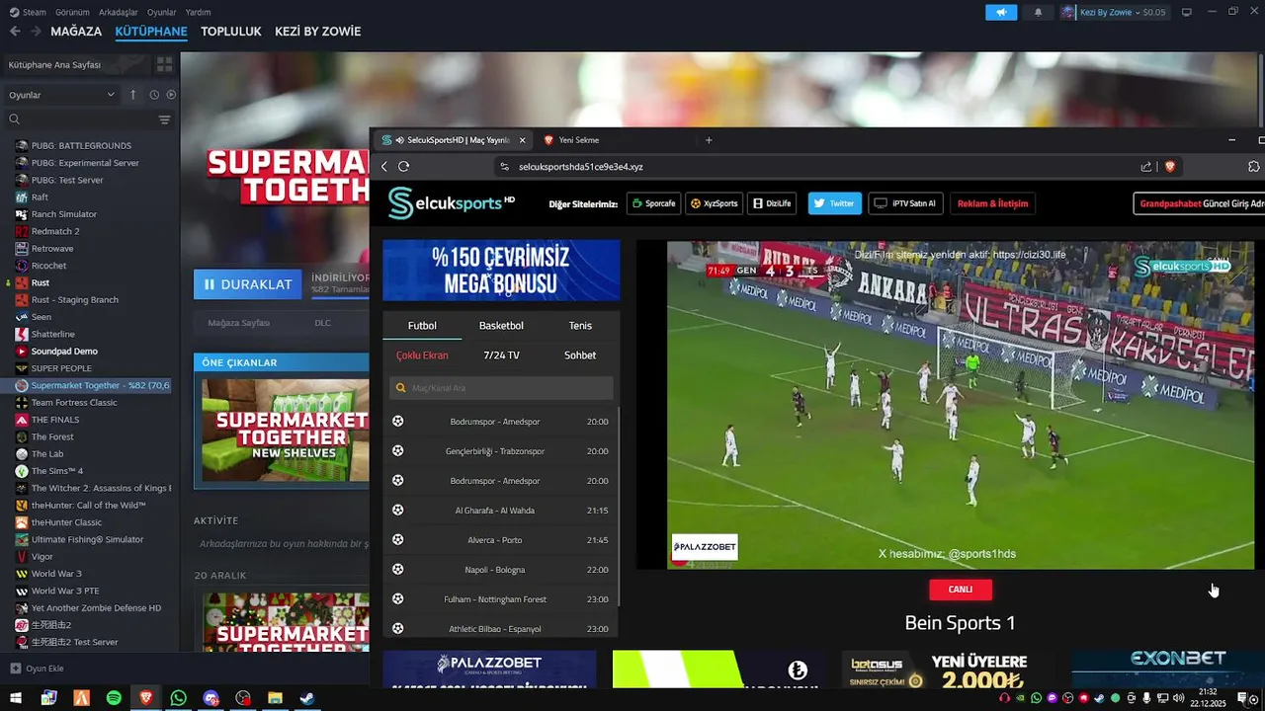This screenshot has width=1265, height=711.
Task: Open the Sohbet tab
Action: coord(580,355)
